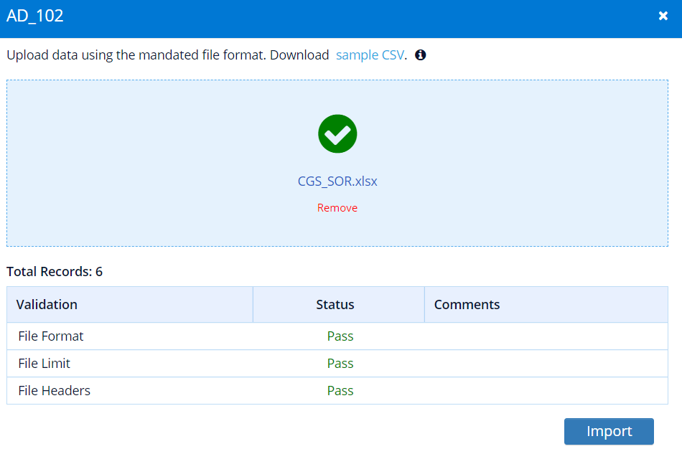This screenshot has height=449, width=682.
Task: Select the File Limit validation row
Action: [x=337, y=364]
